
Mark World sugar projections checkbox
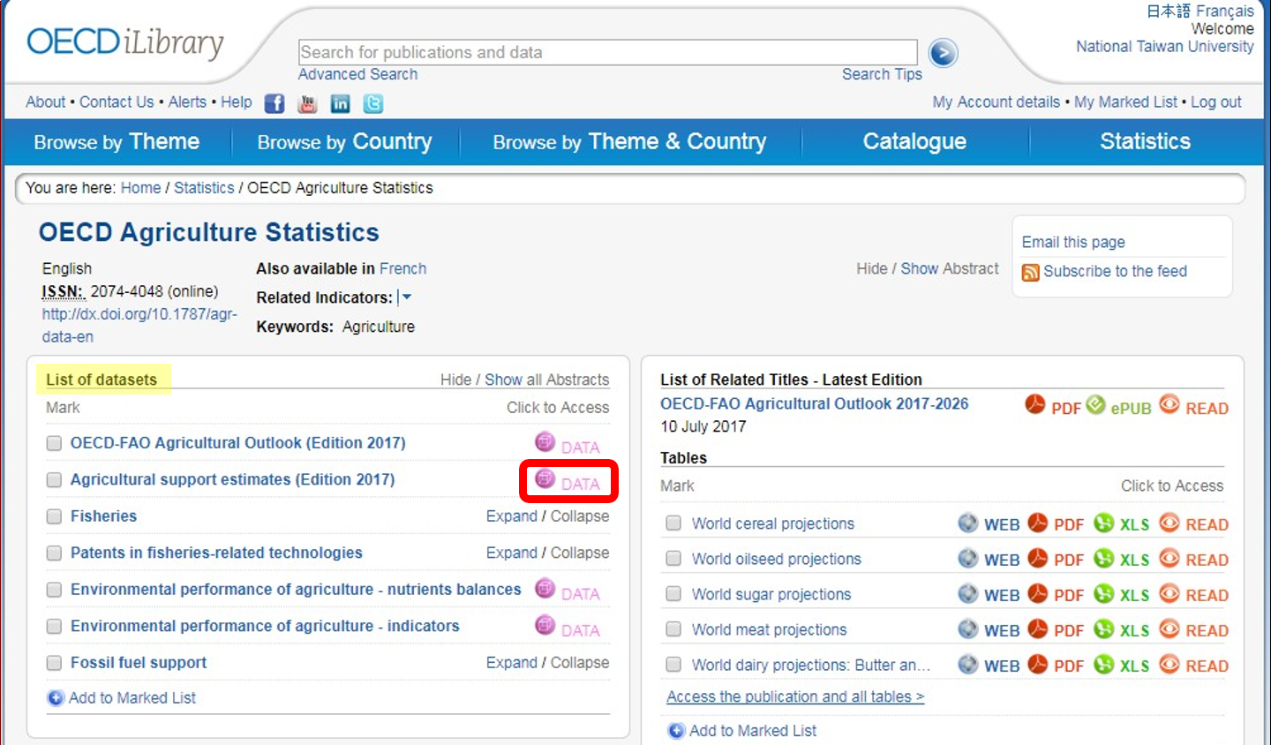coord(673,594)
